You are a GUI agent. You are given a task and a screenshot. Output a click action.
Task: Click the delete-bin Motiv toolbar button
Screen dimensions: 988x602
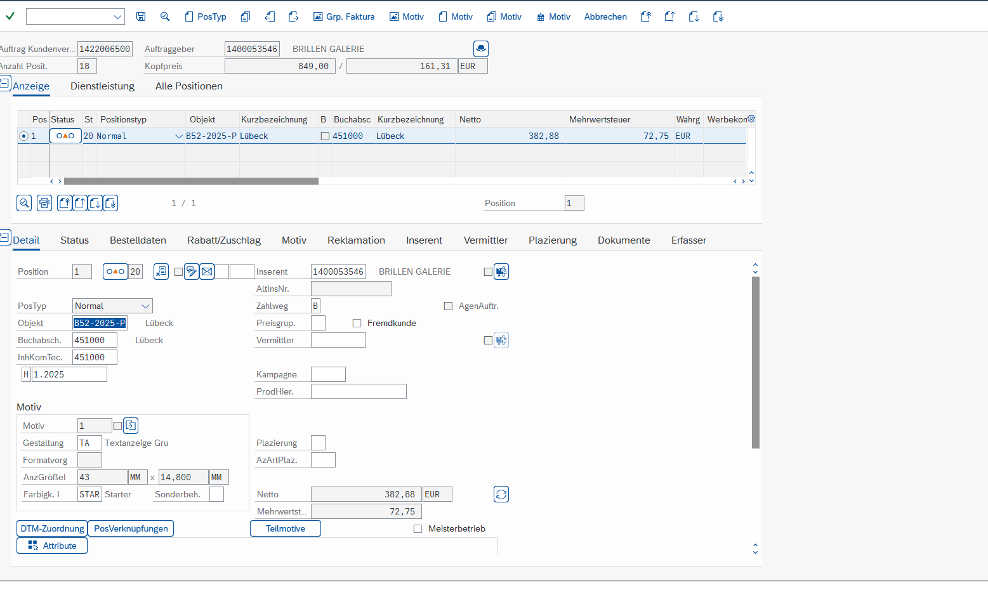[553, 16]
